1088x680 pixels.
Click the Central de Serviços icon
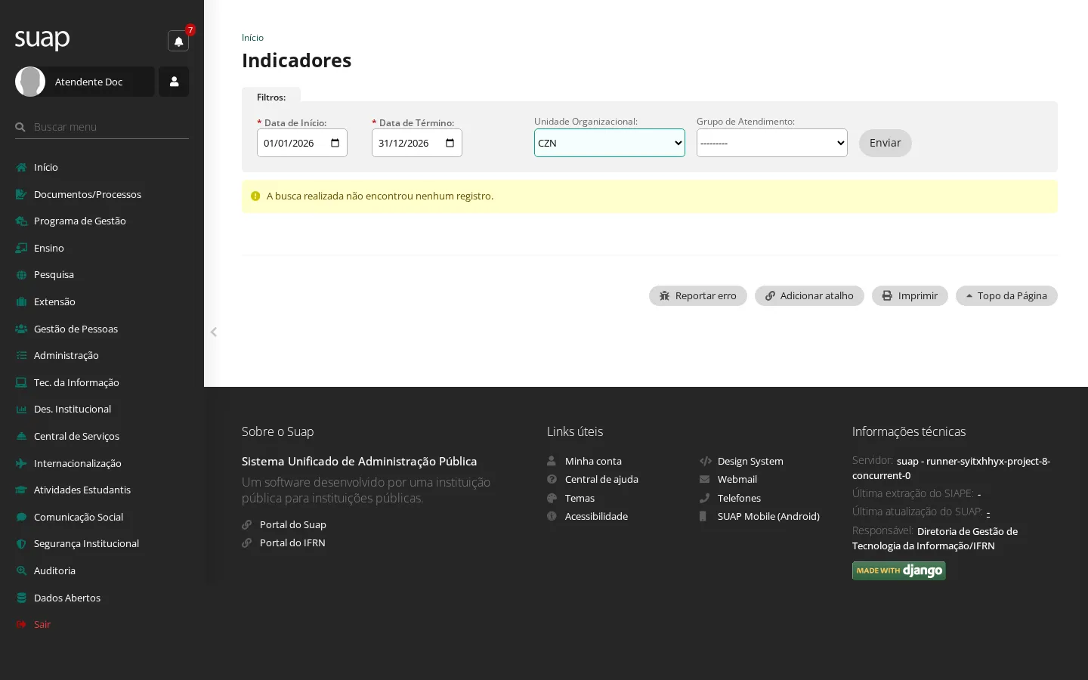pos(21,436)
